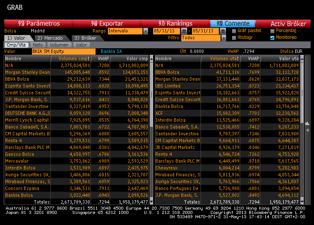Image resolution: width=314 pixels, height=225 pixels.
Task: Enable the Porcentaj checkbox
Action: (x=272, y=31)
